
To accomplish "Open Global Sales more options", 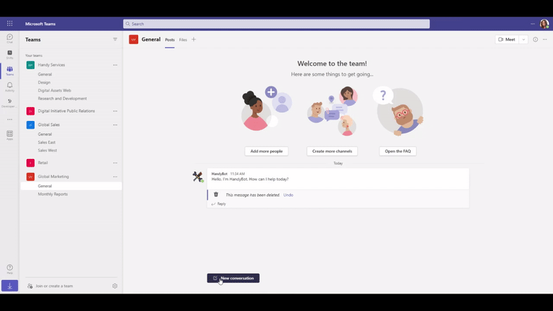I will (x=115, y=125).
